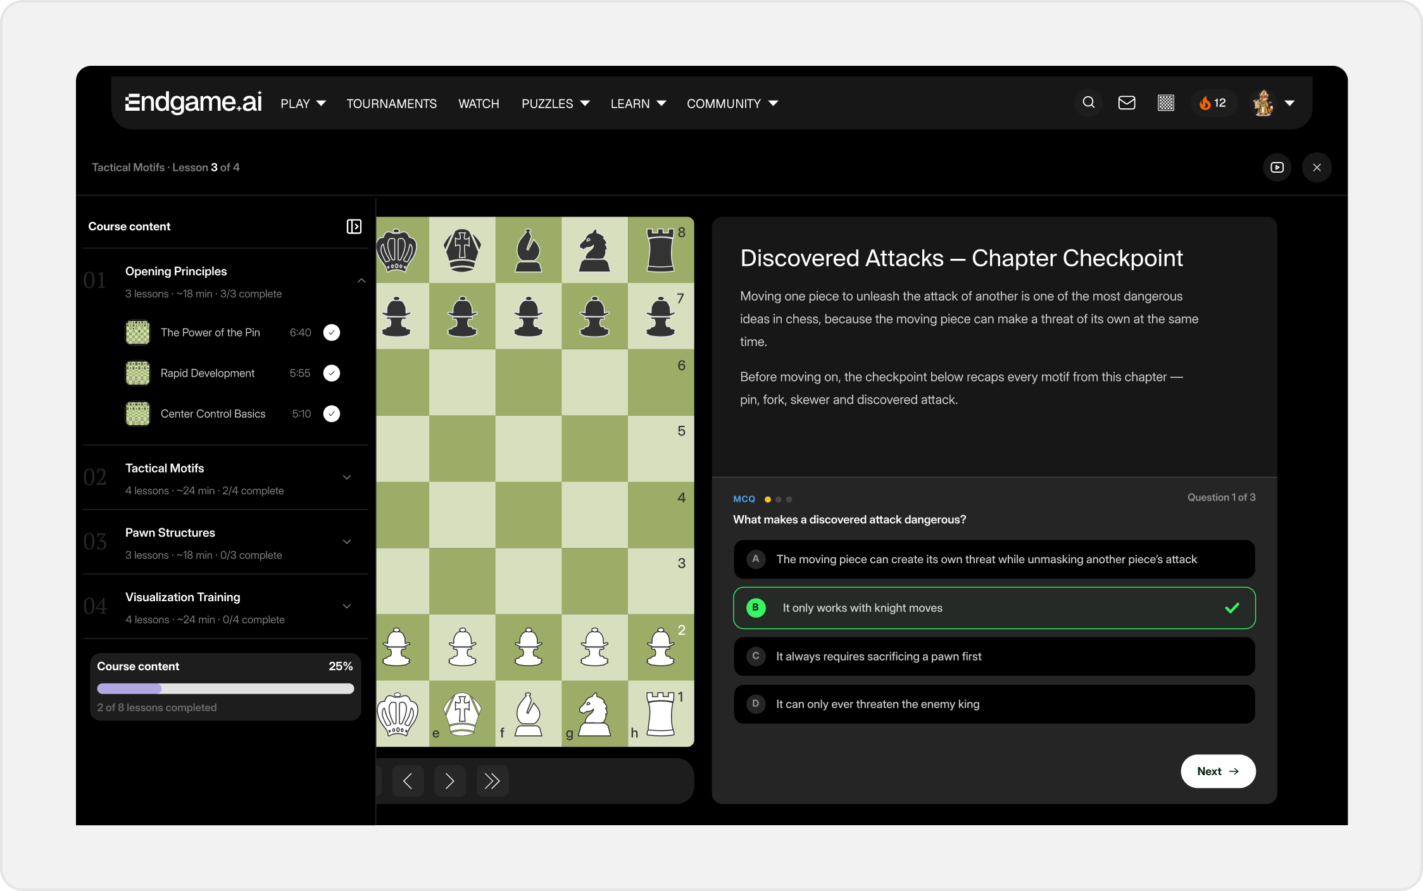Collapse the Course content sidebar panel icon

(354, 227)
